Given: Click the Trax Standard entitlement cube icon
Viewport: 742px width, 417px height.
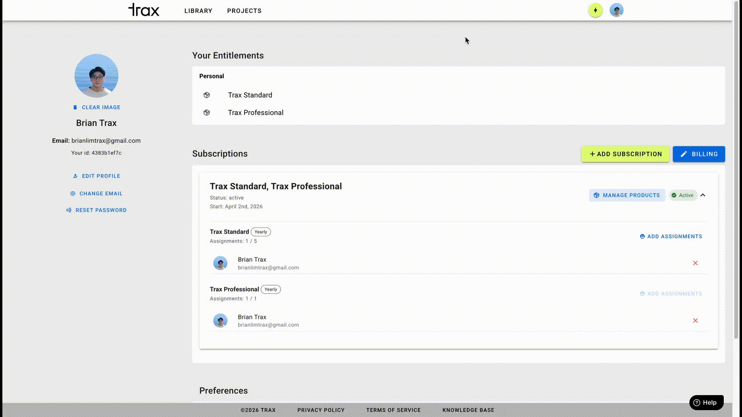Looking at the screenshot, I should coord(207,95).
